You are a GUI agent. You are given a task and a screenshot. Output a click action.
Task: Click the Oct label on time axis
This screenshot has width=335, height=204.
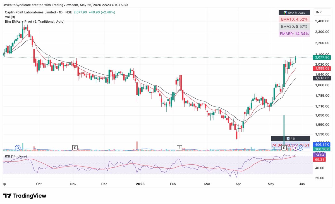(x=39, y=184)
